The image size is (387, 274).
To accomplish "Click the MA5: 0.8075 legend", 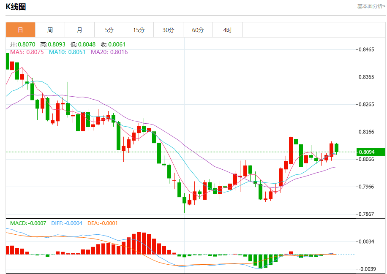I will point(27,52).
